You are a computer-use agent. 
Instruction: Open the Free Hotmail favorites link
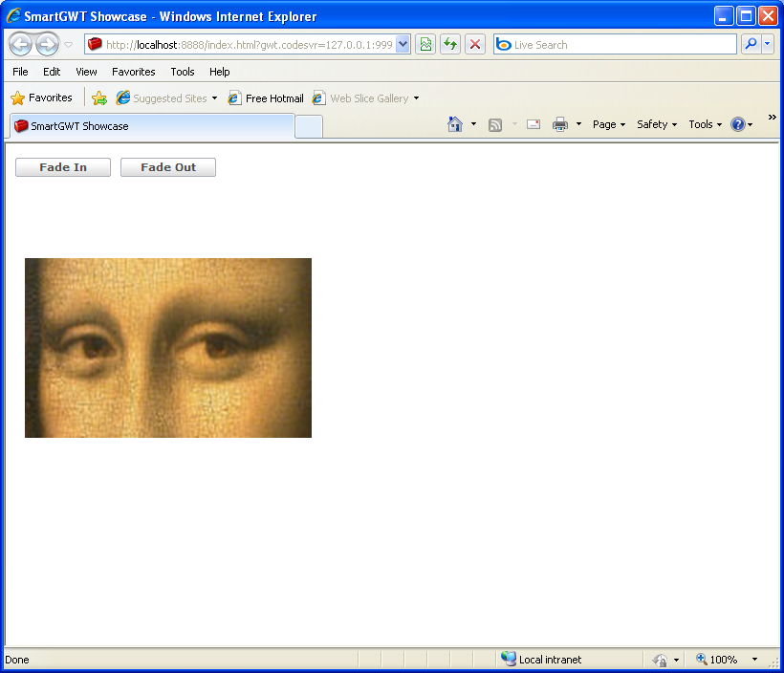tap(266, 98)
